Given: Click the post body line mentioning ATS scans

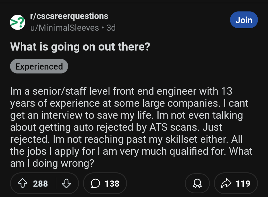Looking at the screenshot, I should click(x=116, y=127).
